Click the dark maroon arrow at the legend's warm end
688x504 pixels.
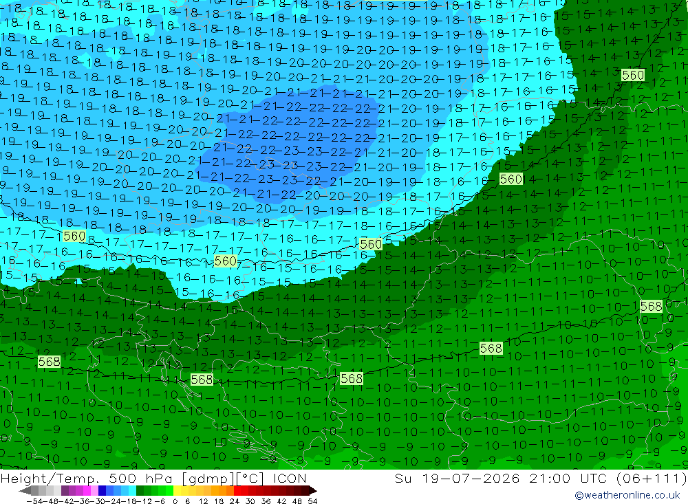pos(313,490)
